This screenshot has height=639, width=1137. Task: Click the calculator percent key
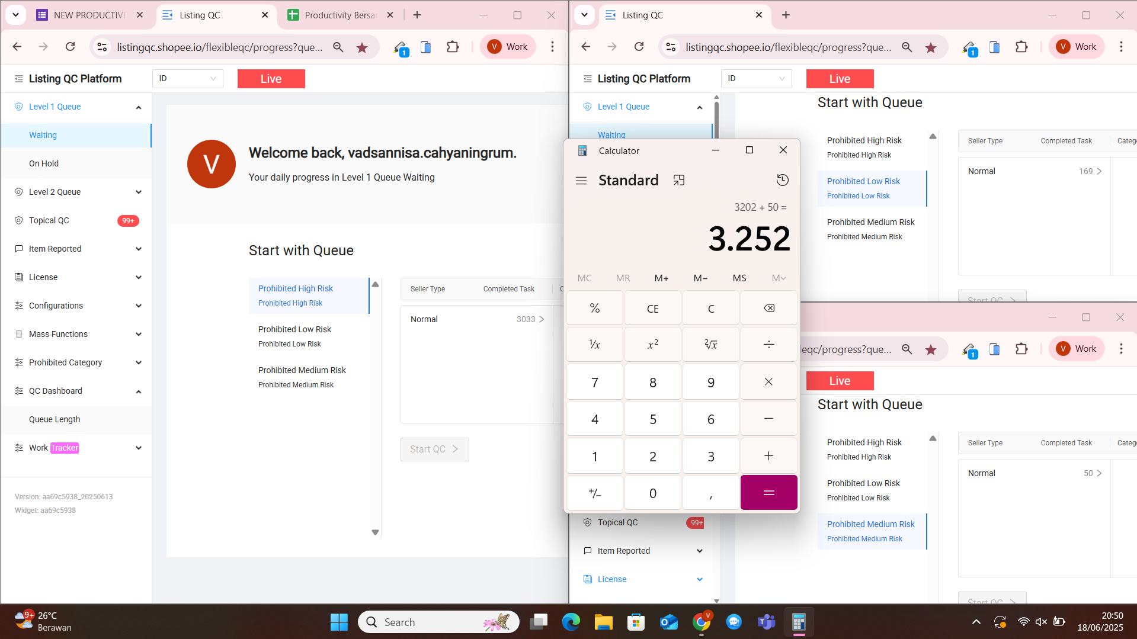click(x=595, y=308)
